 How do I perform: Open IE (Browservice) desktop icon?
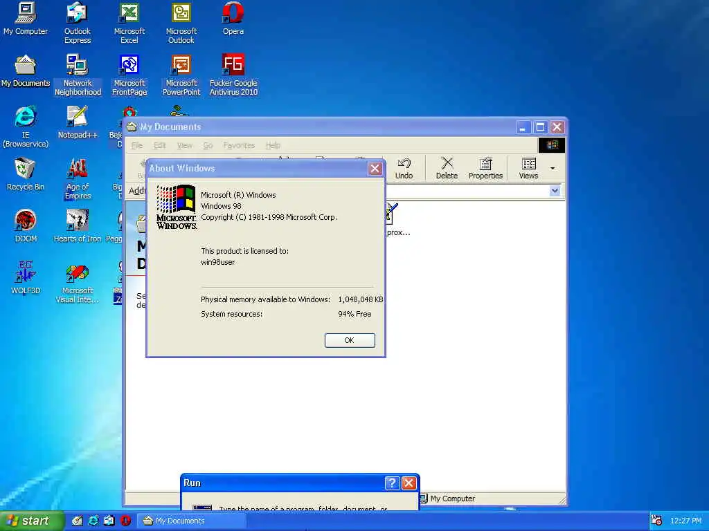(x=26, y=127)
